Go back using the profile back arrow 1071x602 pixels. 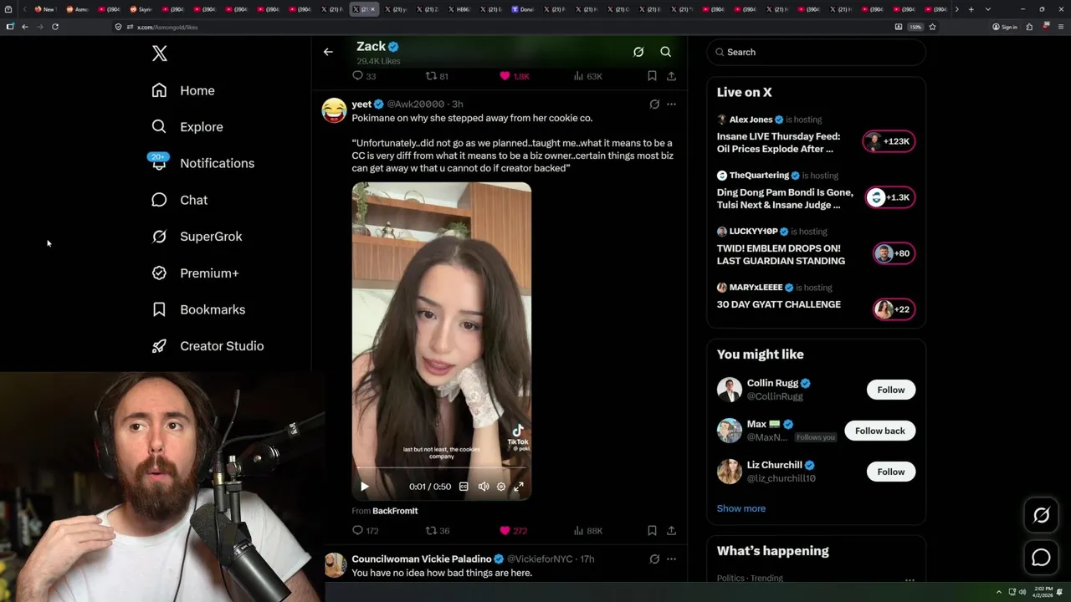[328, 52]
